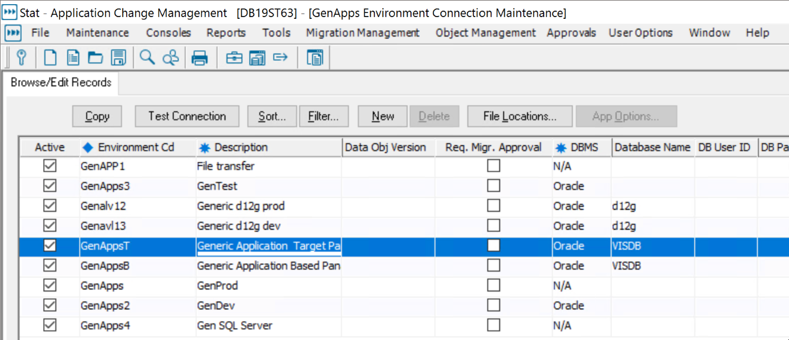Image resolution: width=789 pixels, height=340 pixels.
Task: Open the Maintenance menu
Action: point(97,33)
